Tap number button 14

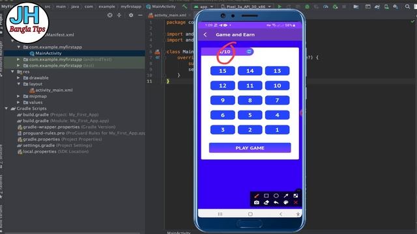pos(250,71)
